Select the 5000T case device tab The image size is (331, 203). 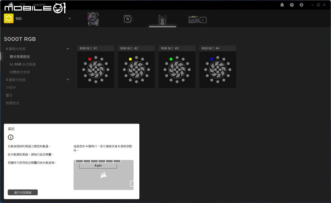162,20
